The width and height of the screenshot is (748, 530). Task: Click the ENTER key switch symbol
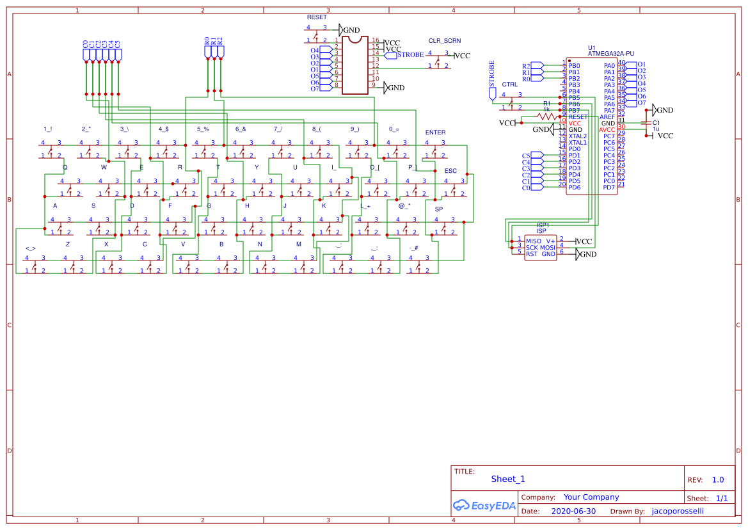pyautogui.click(x=434, y=149)
